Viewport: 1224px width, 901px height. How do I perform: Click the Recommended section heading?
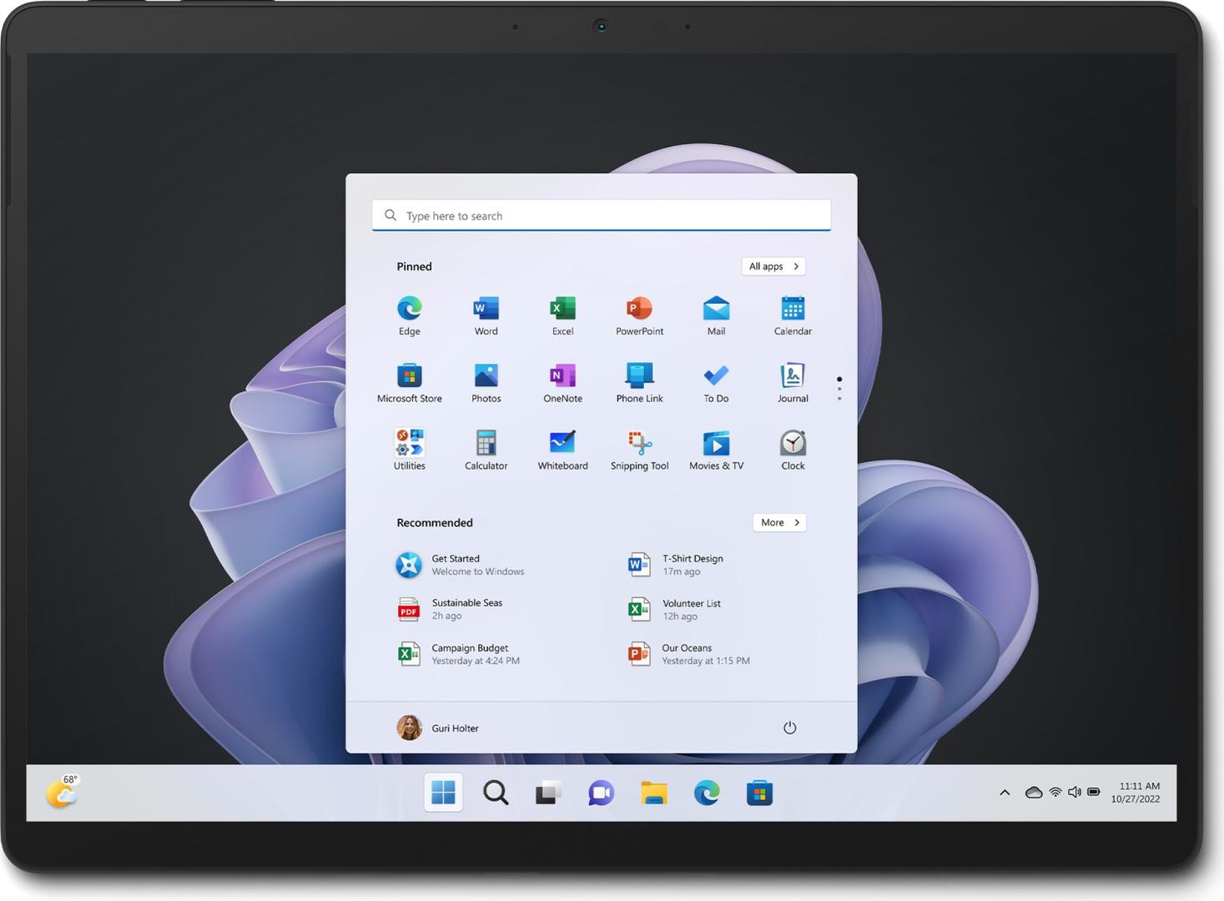pos(434,522)
